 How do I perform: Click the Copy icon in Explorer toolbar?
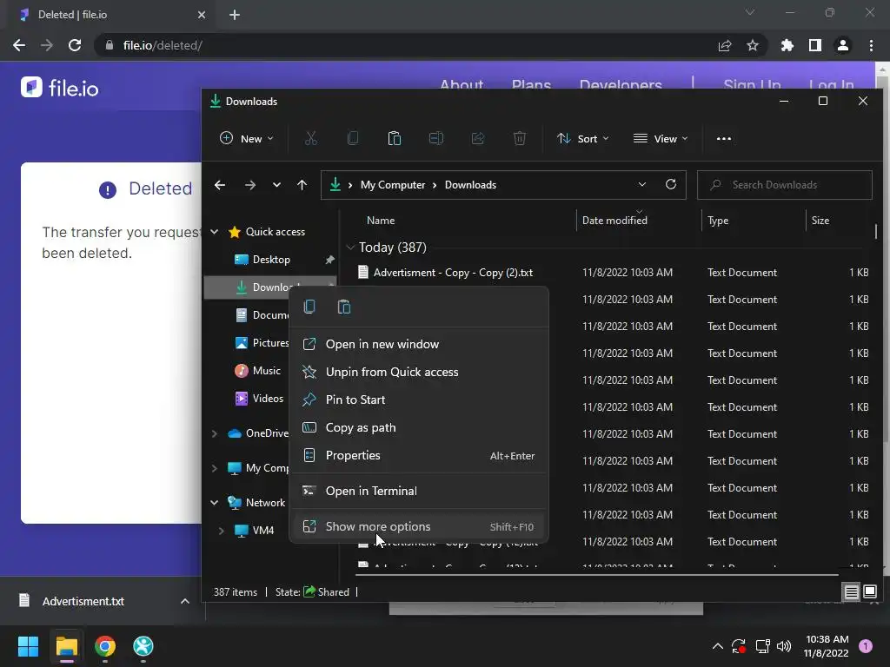tap(353, 138)
